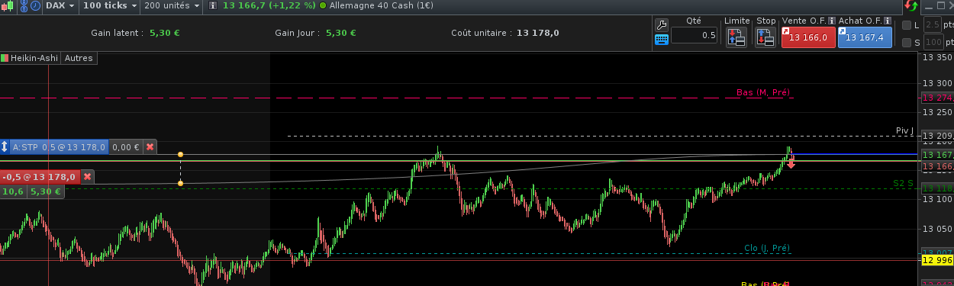Enable the L checkbox
954x286 pixels.
pyautogui.click(x=907, y=24)
